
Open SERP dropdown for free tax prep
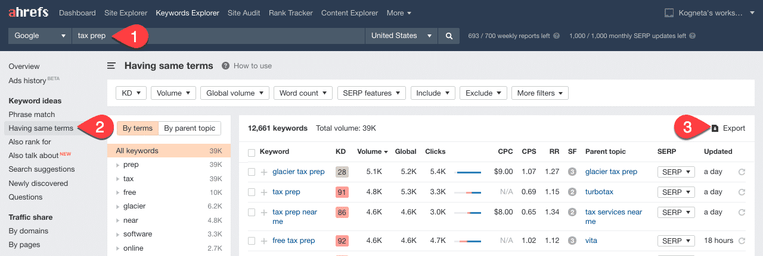coord(676,241)
